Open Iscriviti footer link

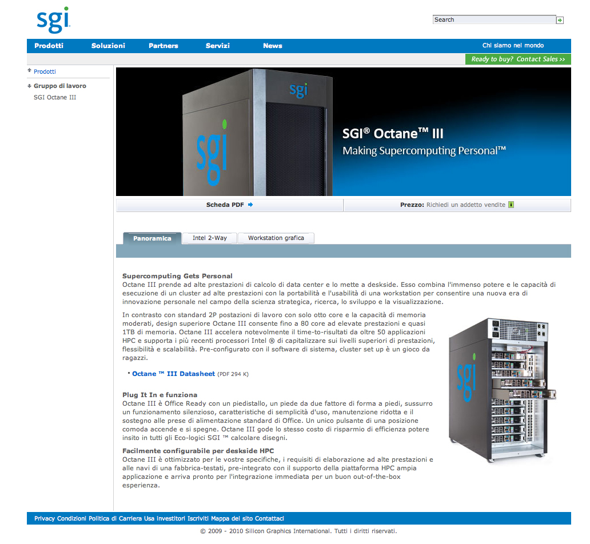[x=198, y=518]
